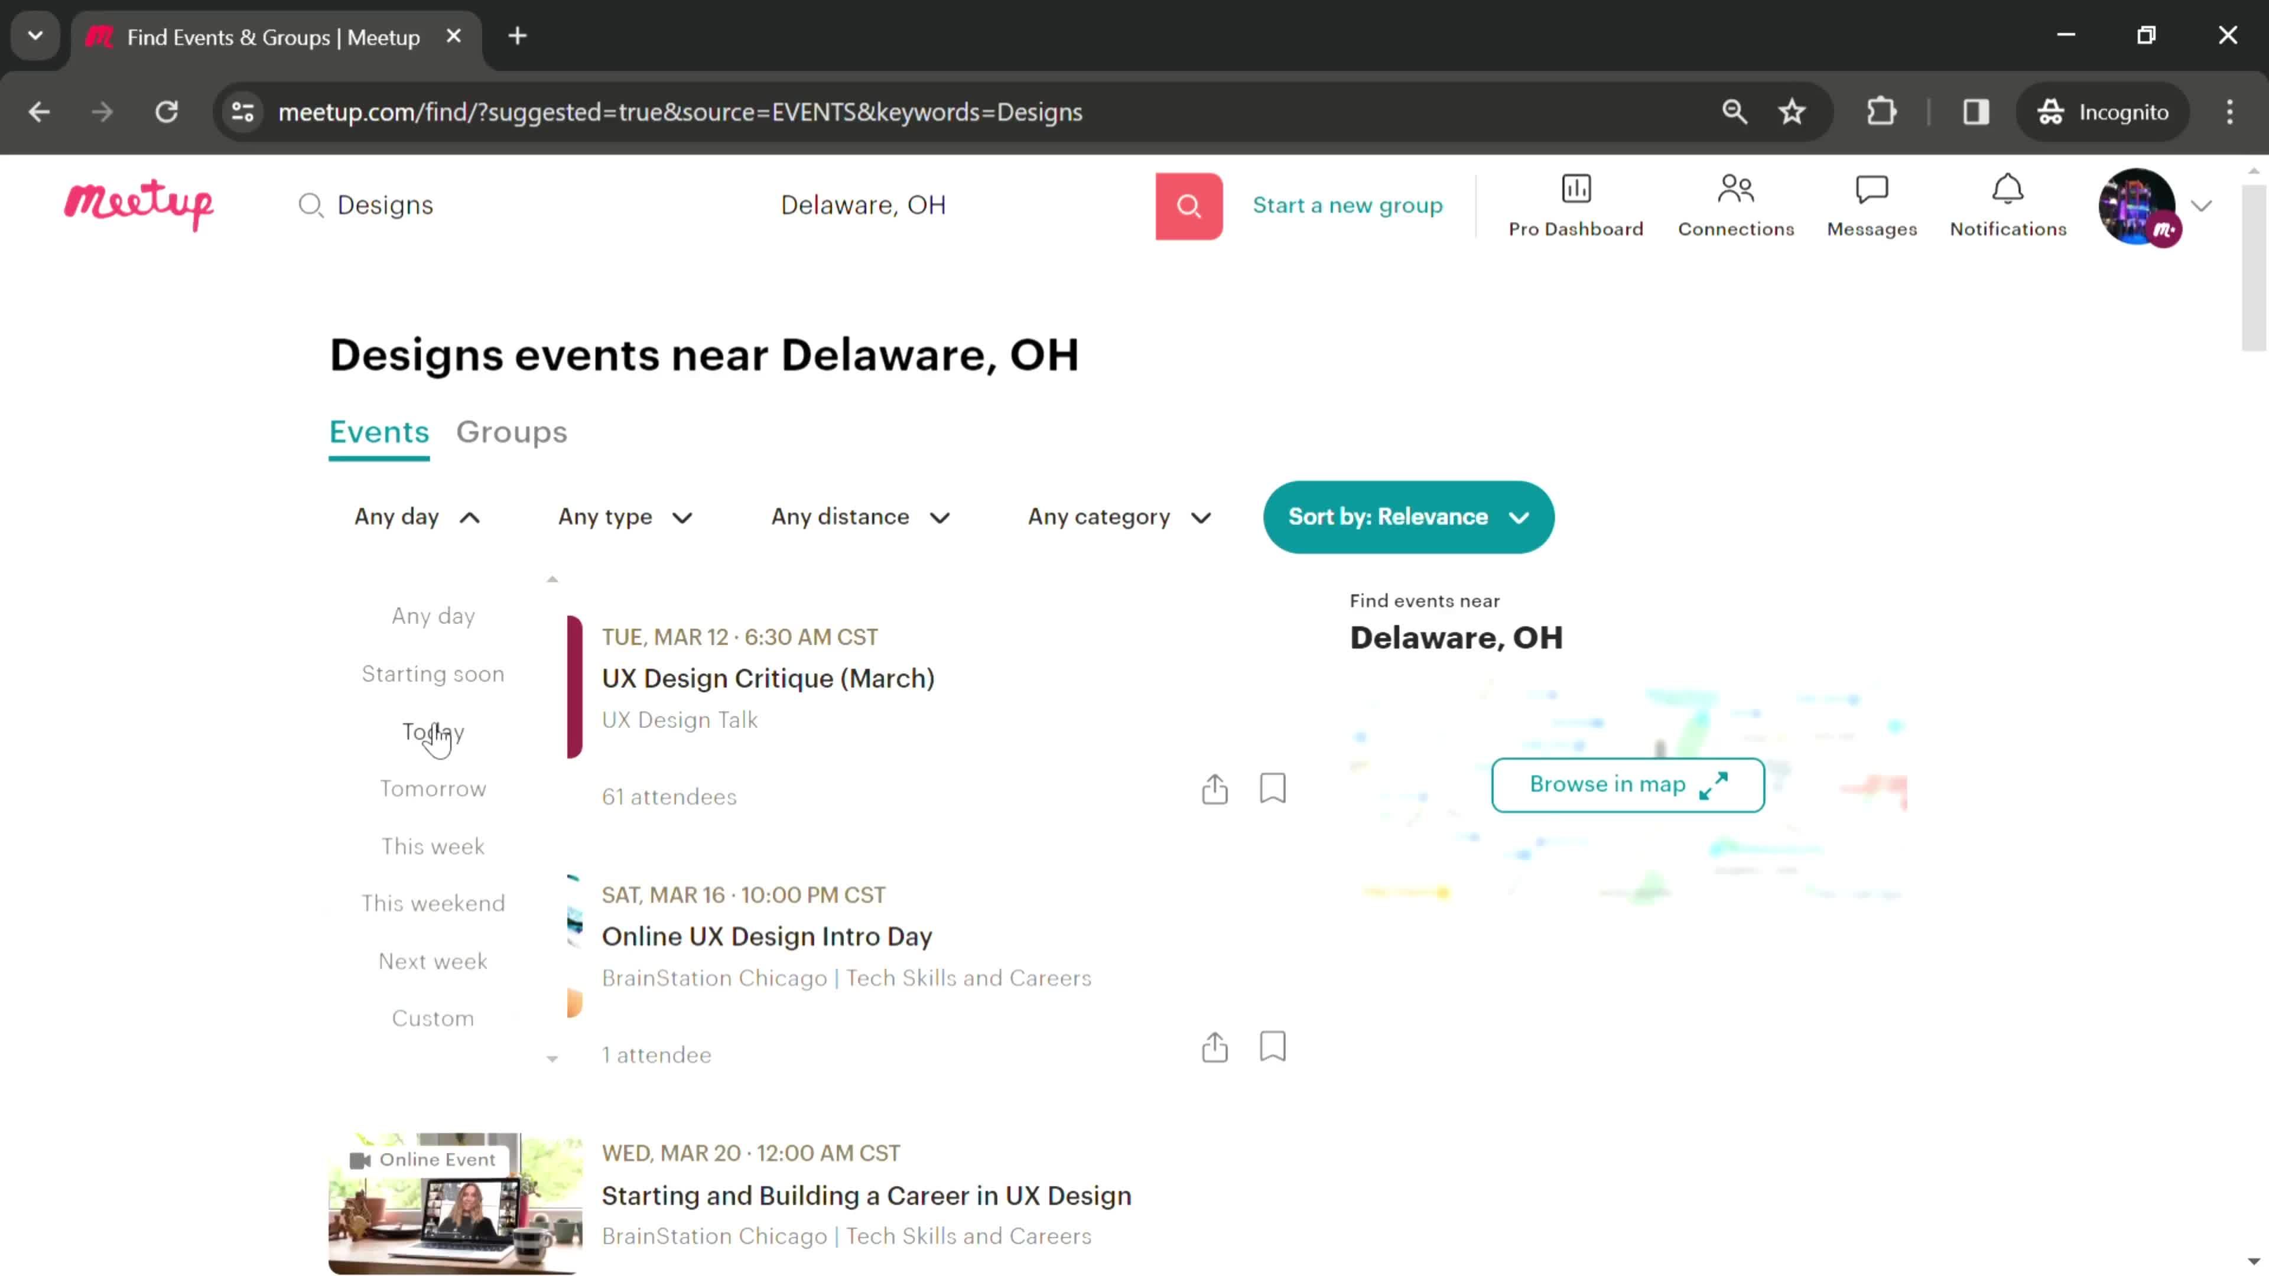Reload the page
2269x1276 pixels.
click(167, 112)
